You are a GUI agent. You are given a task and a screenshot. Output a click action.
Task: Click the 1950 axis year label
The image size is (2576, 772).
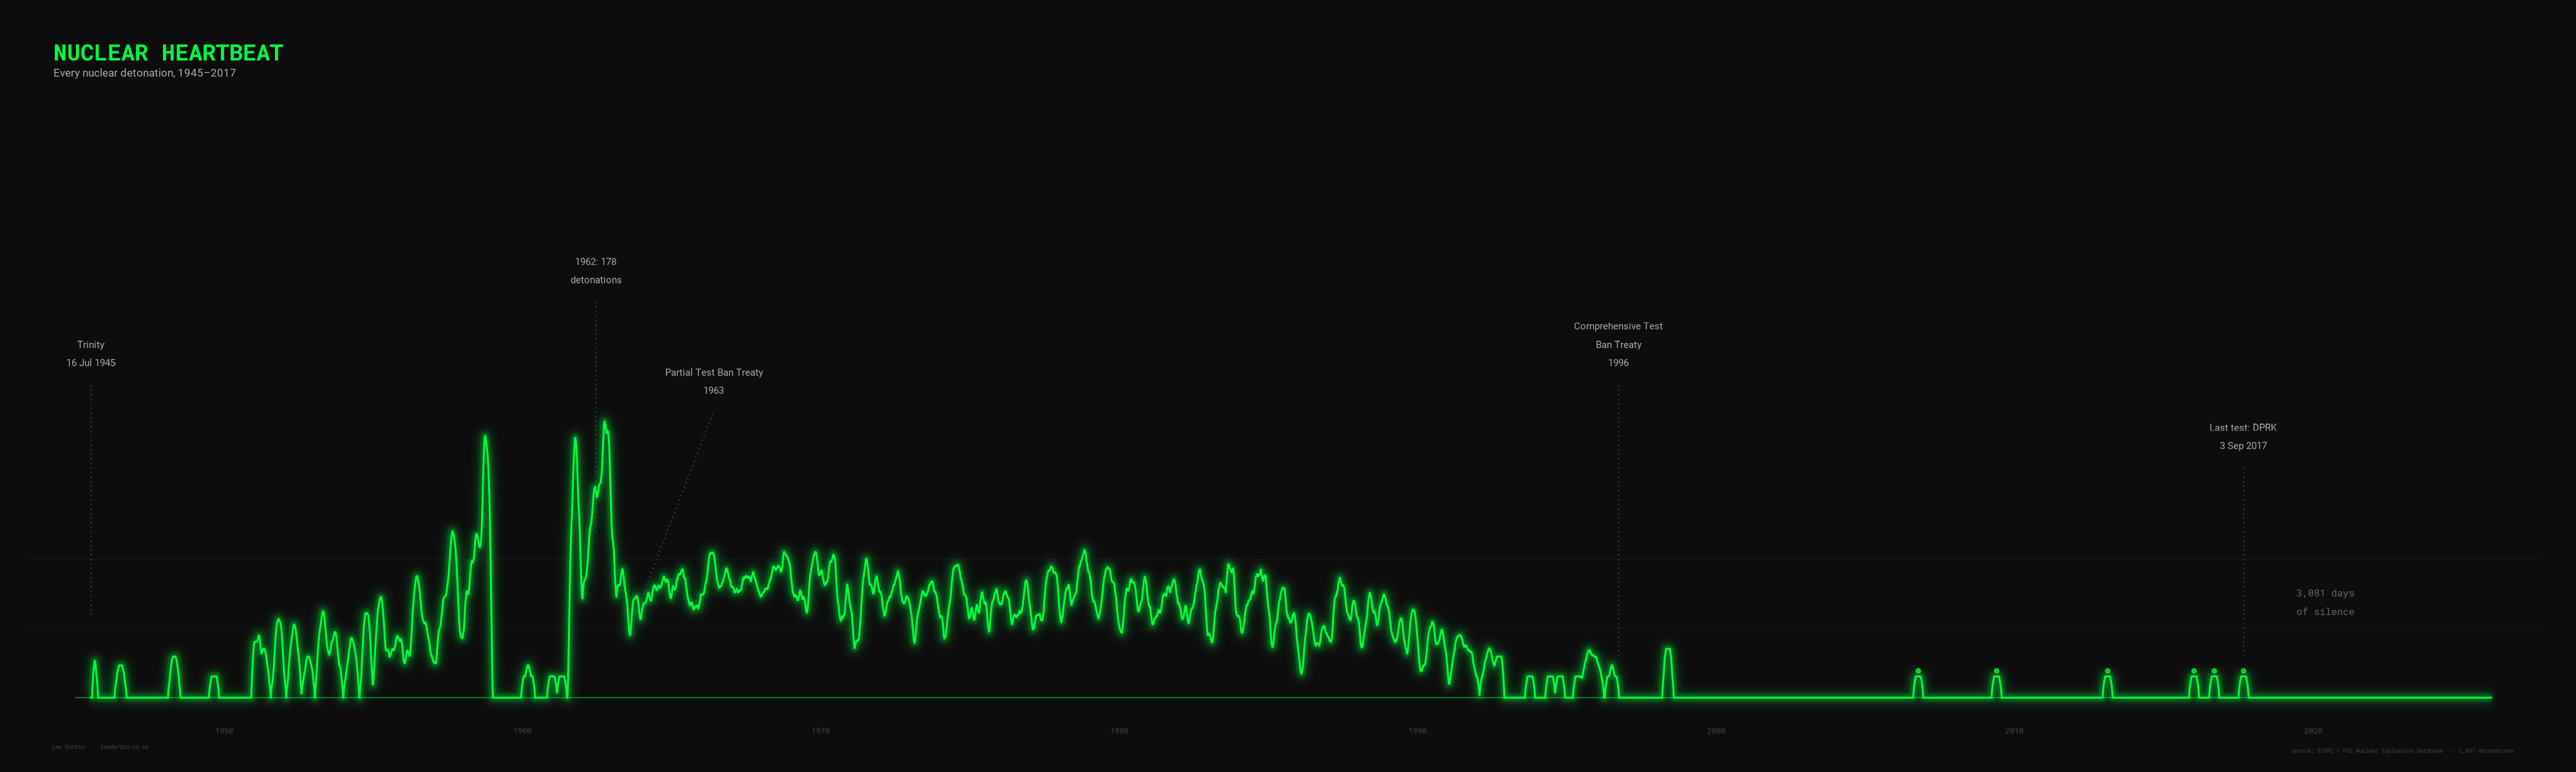(x=224, y=731)
